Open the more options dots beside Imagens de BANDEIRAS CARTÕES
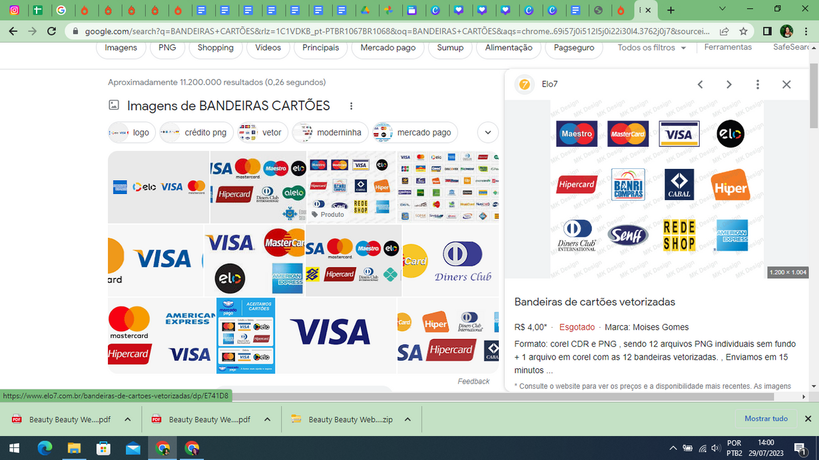 [351, 106]
